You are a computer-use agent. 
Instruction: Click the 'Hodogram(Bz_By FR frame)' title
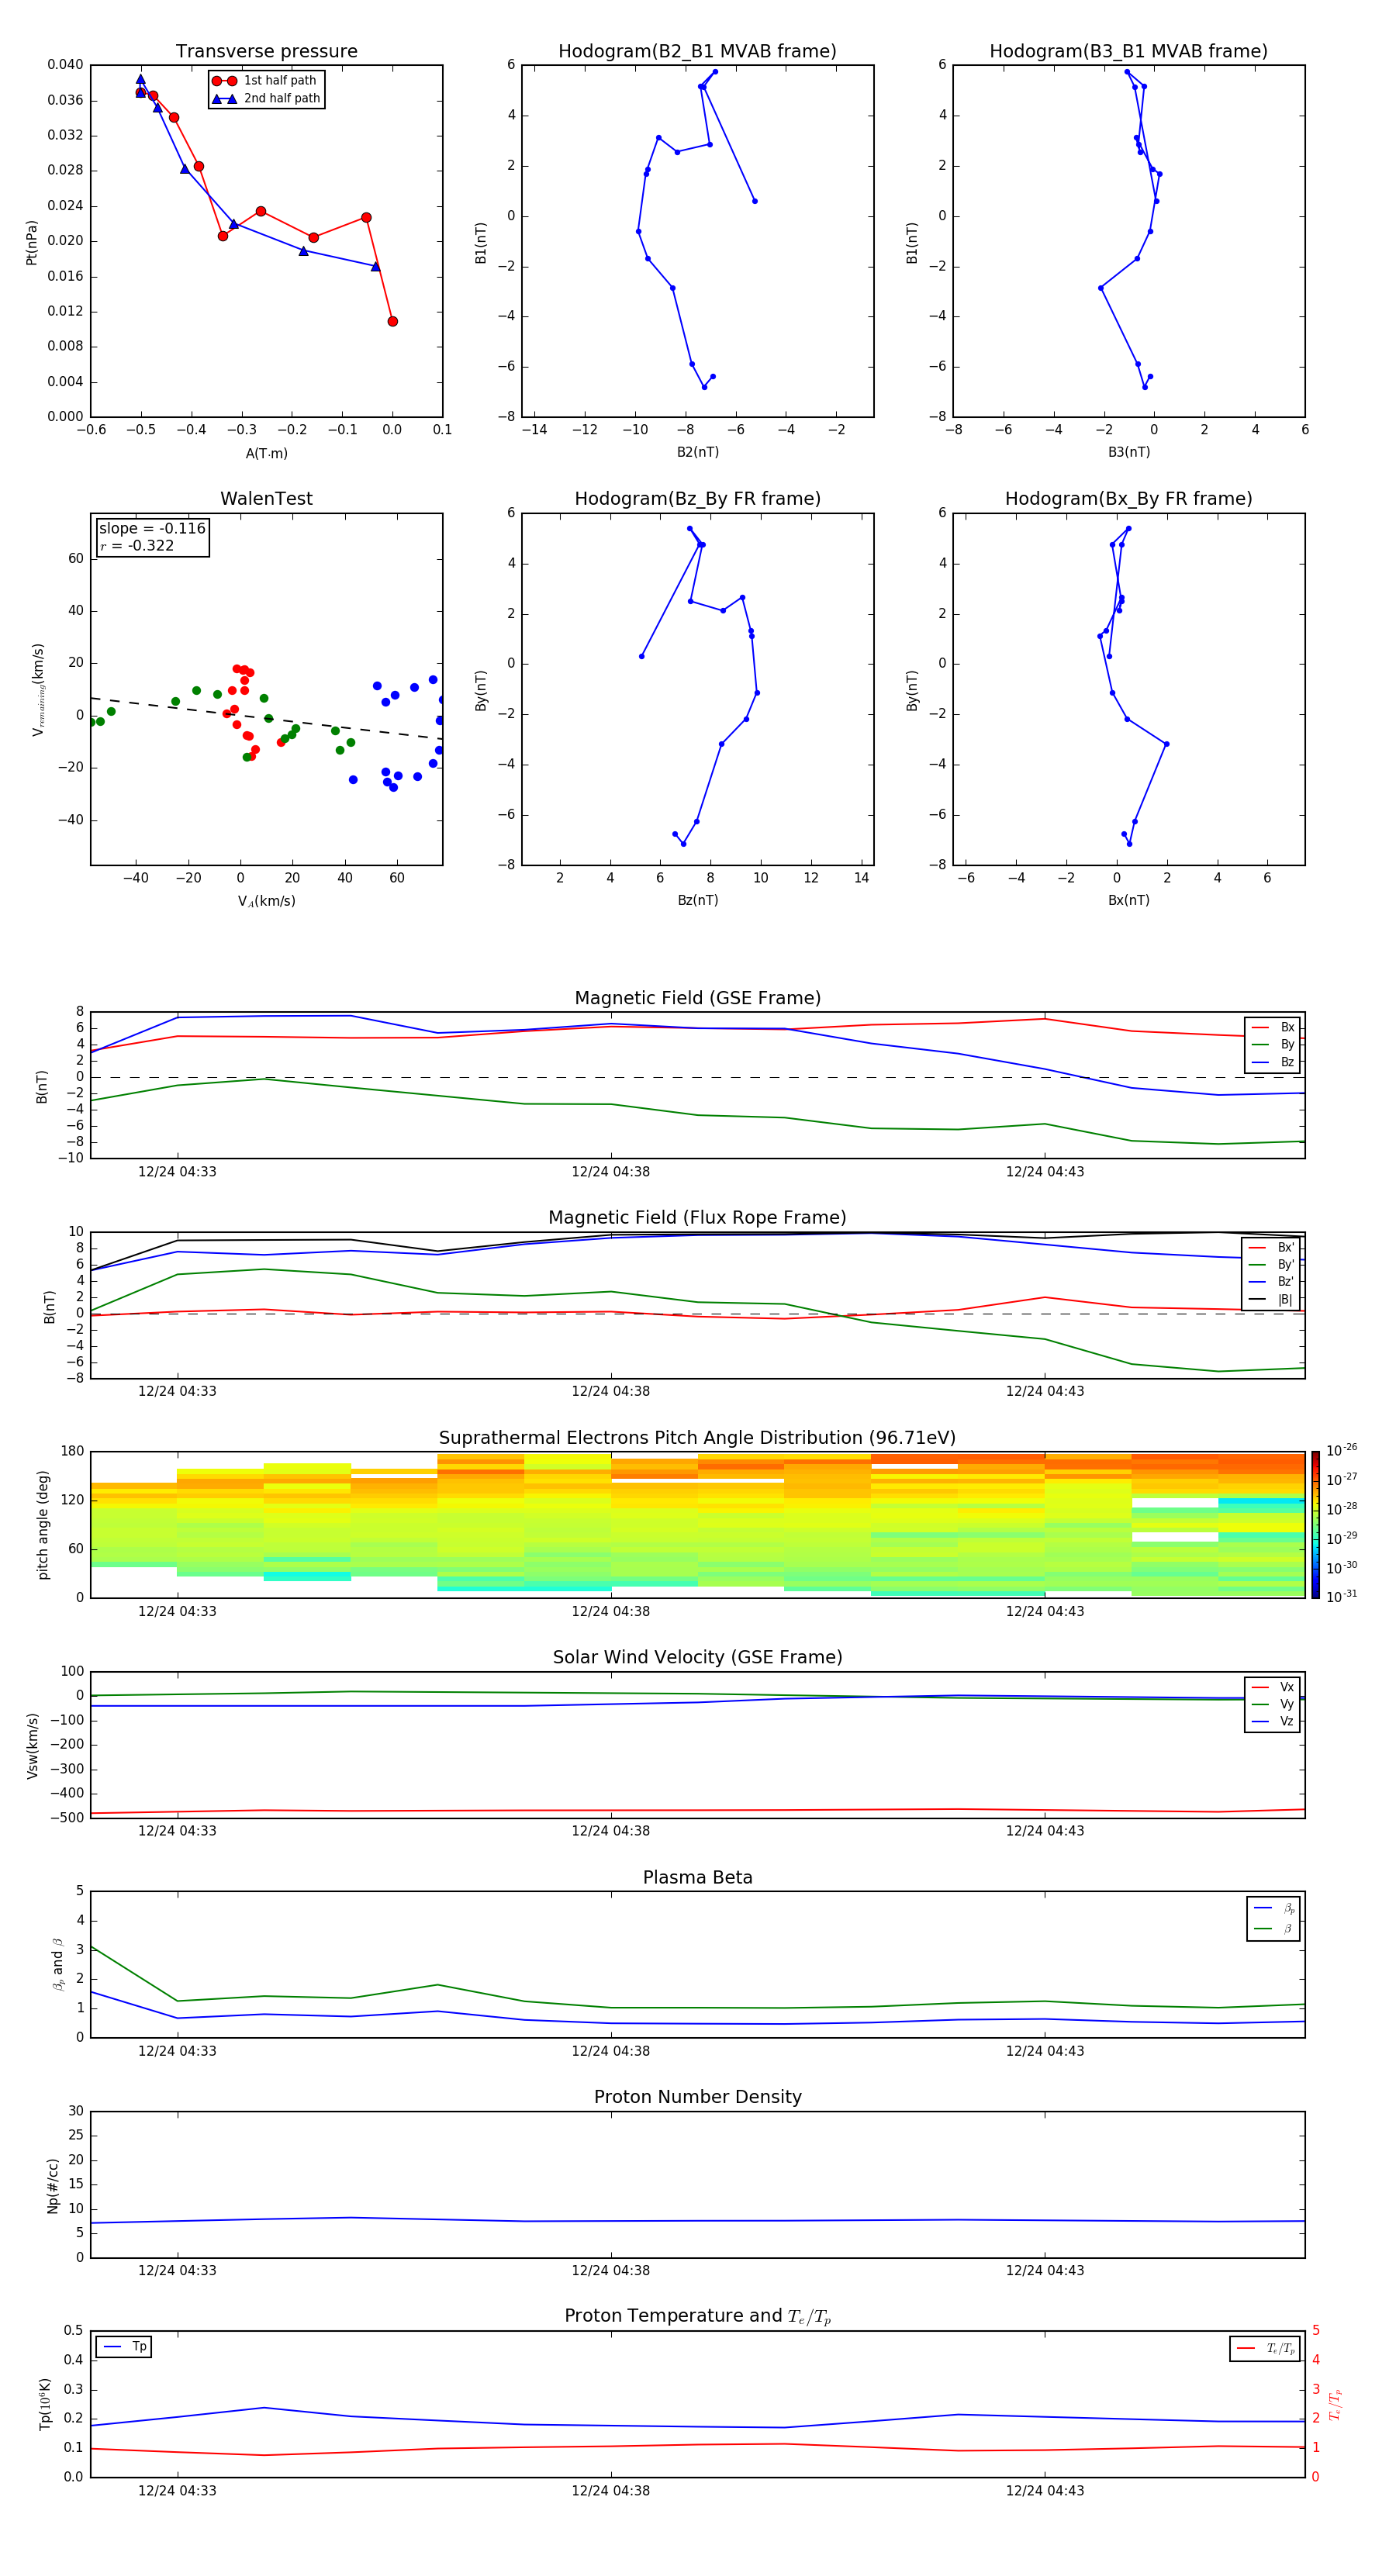coord(697,499)
